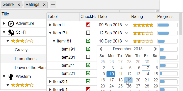
Task: Remove the Ratings grouping chip
Action: [x=44, y=5]
